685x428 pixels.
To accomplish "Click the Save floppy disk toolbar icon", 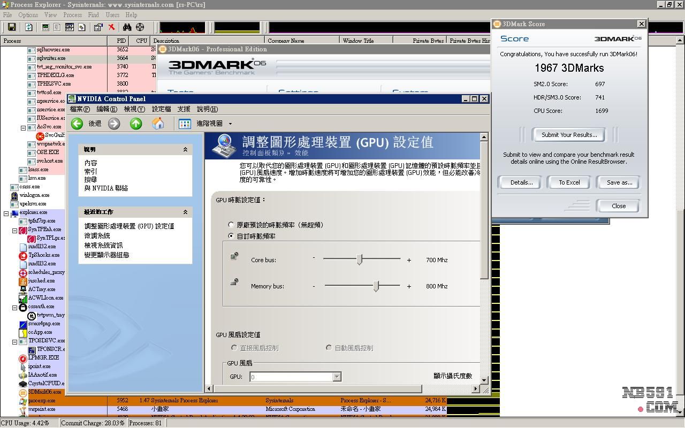I will (11, 27).
